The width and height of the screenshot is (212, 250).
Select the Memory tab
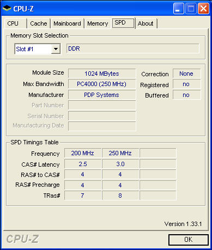tap(98, 23)
